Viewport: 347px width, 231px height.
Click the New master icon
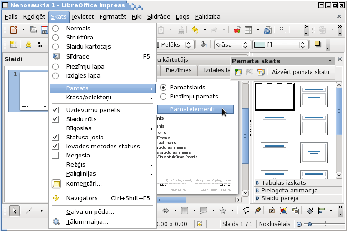238,72
